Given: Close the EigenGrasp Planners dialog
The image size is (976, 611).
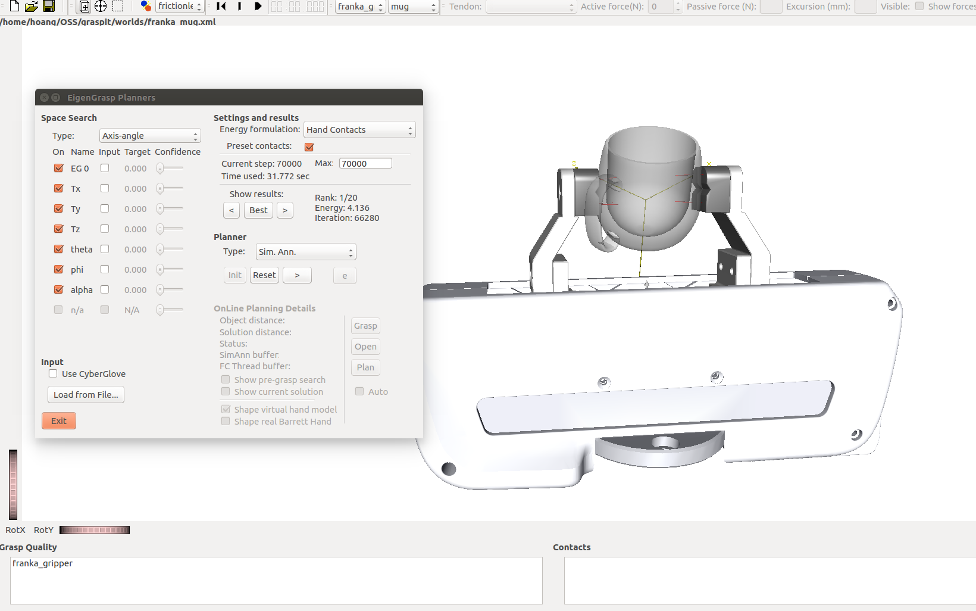Looking at the screenshot, I should point(45,98).
